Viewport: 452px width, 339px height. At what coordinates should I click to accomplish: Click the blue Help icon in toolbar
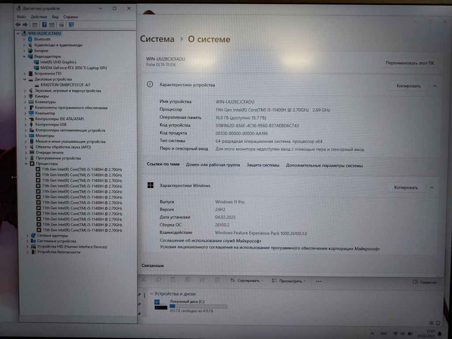[x=44, y=25]
